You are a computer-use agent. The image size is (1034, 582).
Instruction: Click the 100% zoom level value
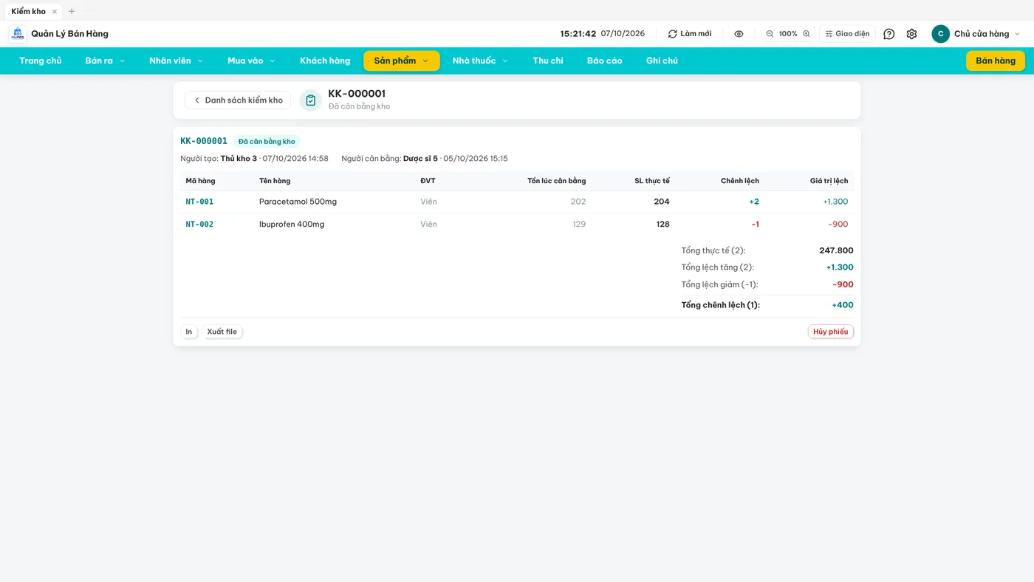point(788,34)
